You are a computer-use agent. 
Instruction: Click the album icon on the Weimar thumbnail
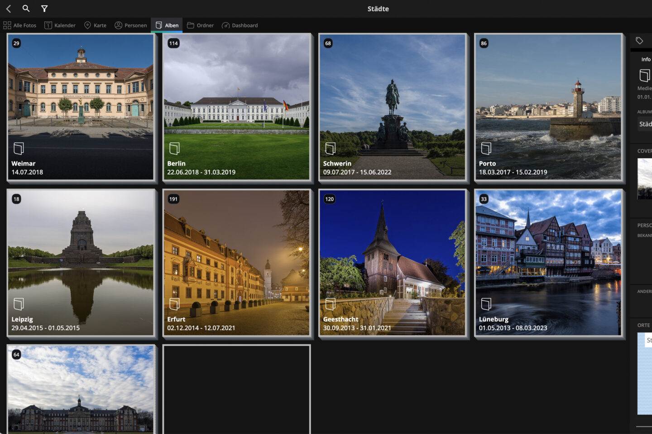coord(18,148)
